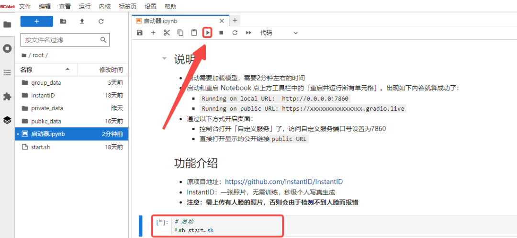This screenshot has width=517, height=238.
Task: Open running kernels sidebar panel icon
Action: tap(7, 48)
